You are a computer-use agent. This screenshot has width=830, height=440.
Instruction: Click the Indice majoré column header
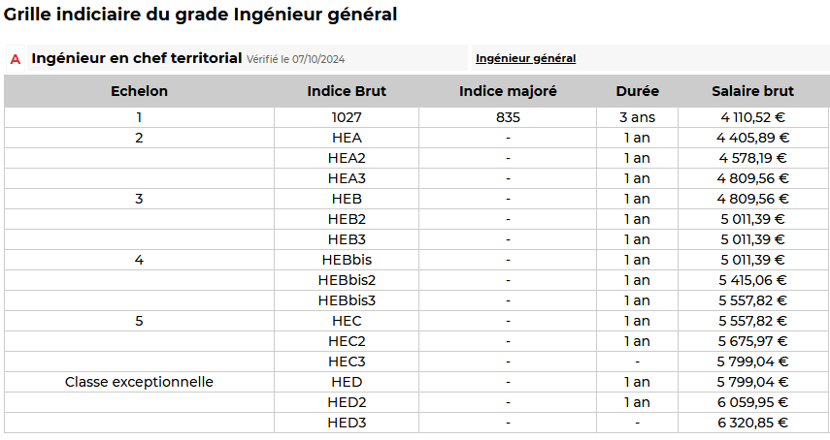point(508,91)
